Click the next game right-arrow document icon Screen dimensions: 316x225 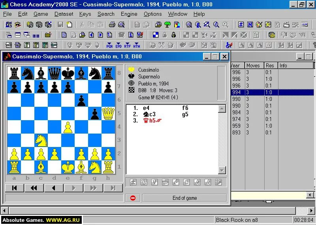pos(100,35)
